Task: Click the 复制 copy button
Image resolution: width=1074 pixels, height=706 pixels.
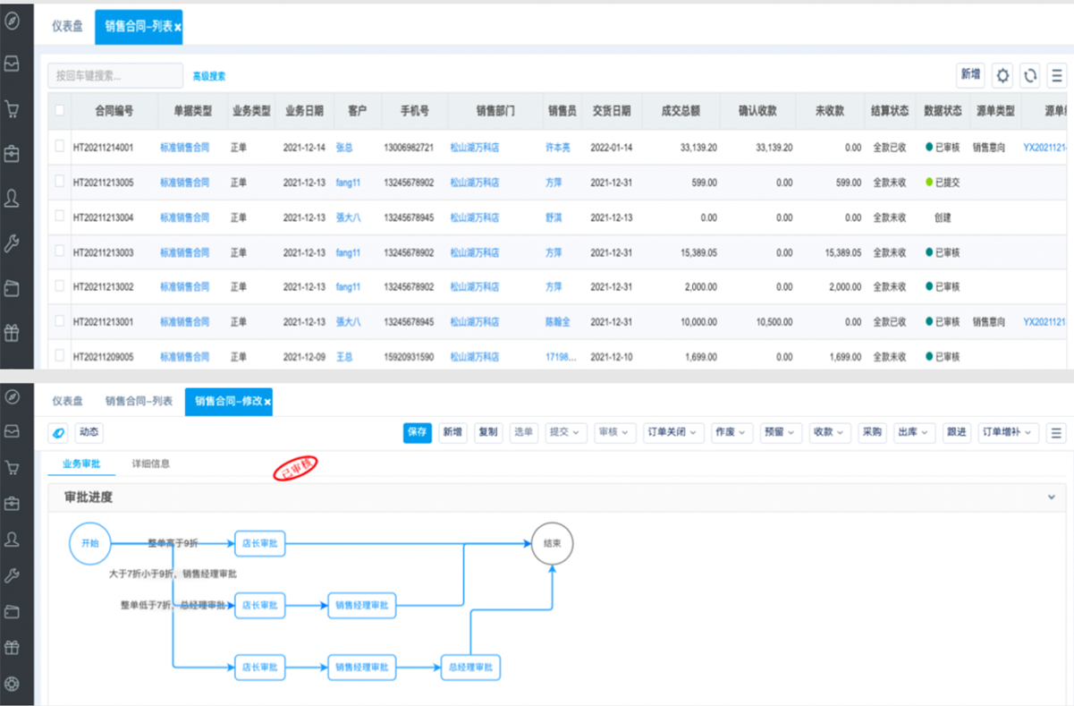Action: coord(487,432)
